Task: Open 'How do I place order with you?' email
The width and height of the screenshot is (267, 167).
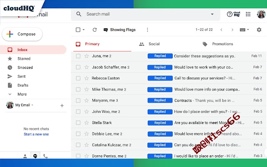Action: (207, 111)
